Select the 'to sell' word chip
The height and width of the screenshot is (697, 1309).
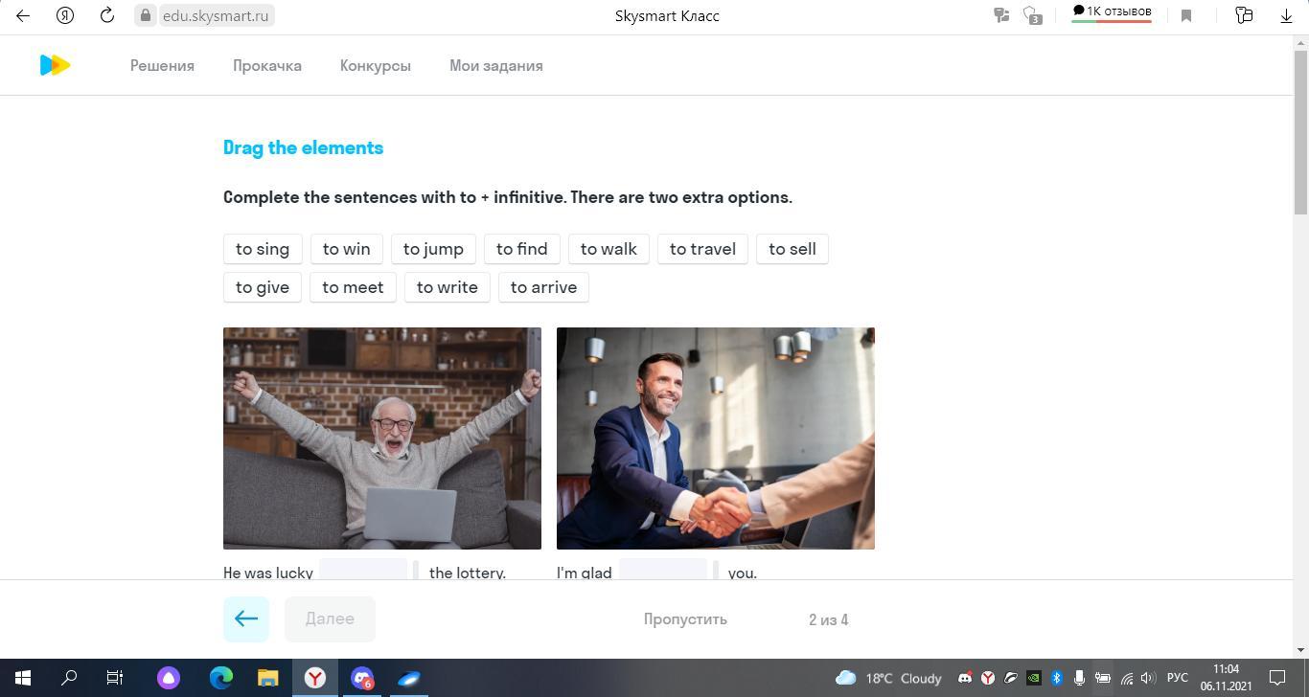click(792, 249)
